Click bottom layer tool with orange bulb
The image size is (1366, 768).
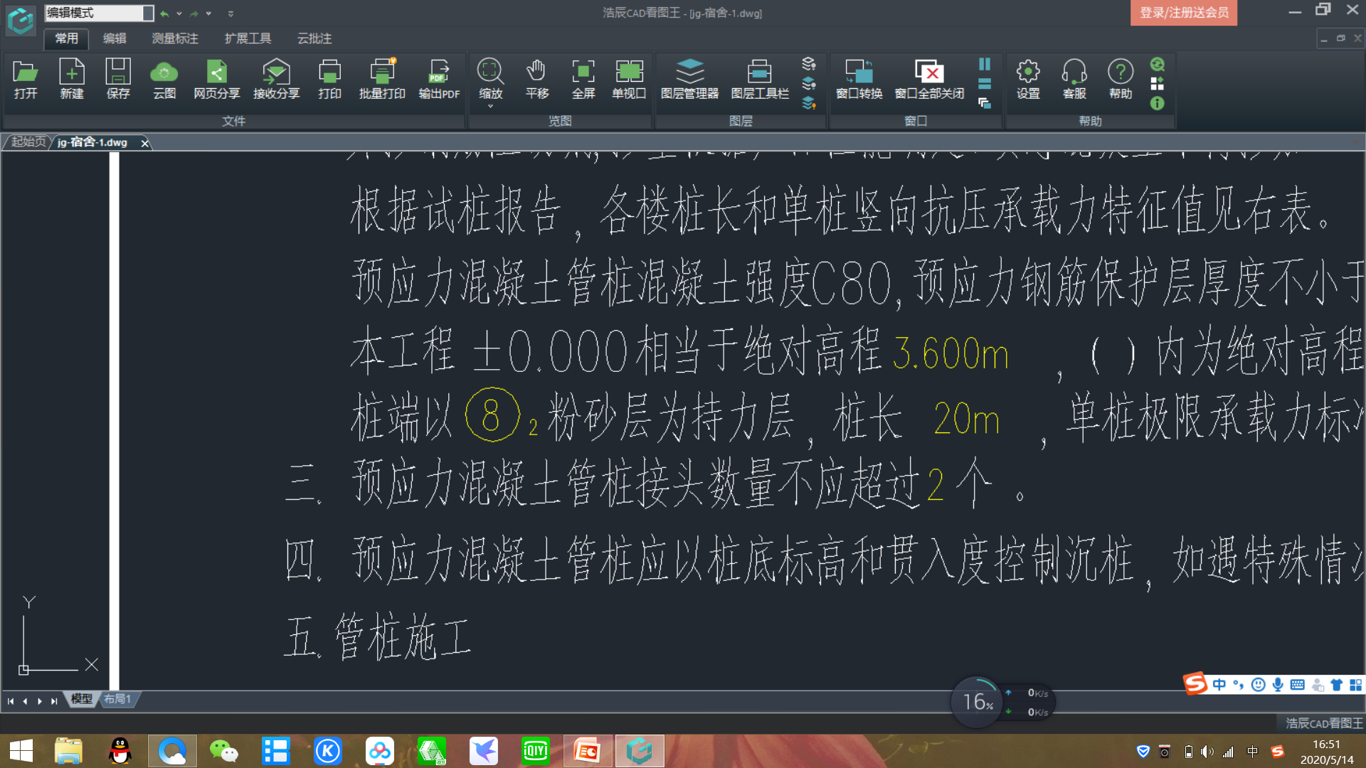[x=809, y=104]
